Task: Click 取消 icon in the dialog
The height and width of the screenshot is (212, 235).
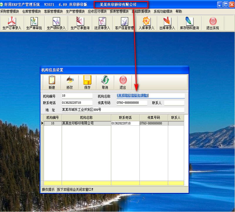Action: (x=105, y=82)
